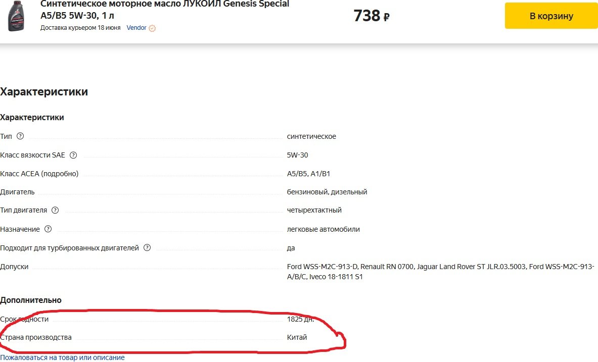598x362 pixels.
Task: Click the Двигатель label
Action: click(17, 192)
